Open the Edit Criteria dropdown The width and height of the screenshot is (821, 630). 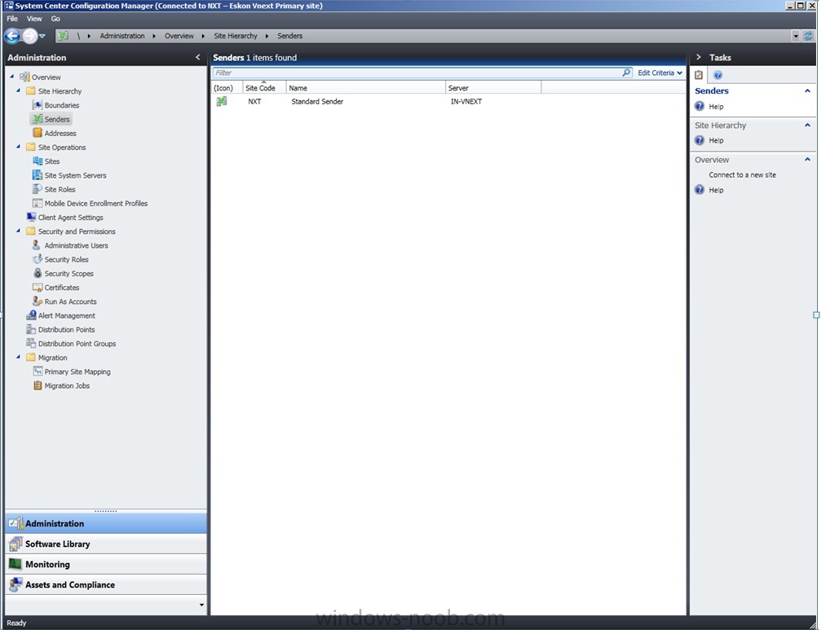pos(660,73)
